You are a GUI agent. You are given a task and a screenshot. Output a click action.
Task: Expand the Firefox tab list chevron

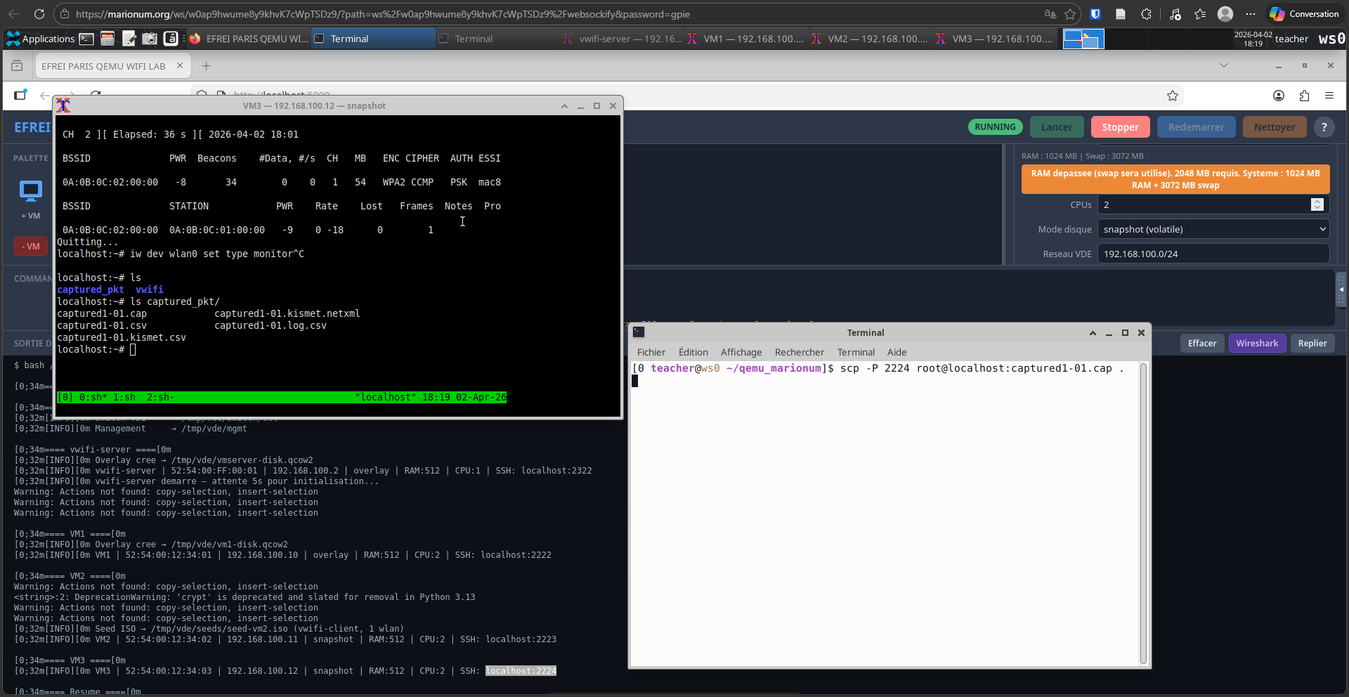point(1223,65)
